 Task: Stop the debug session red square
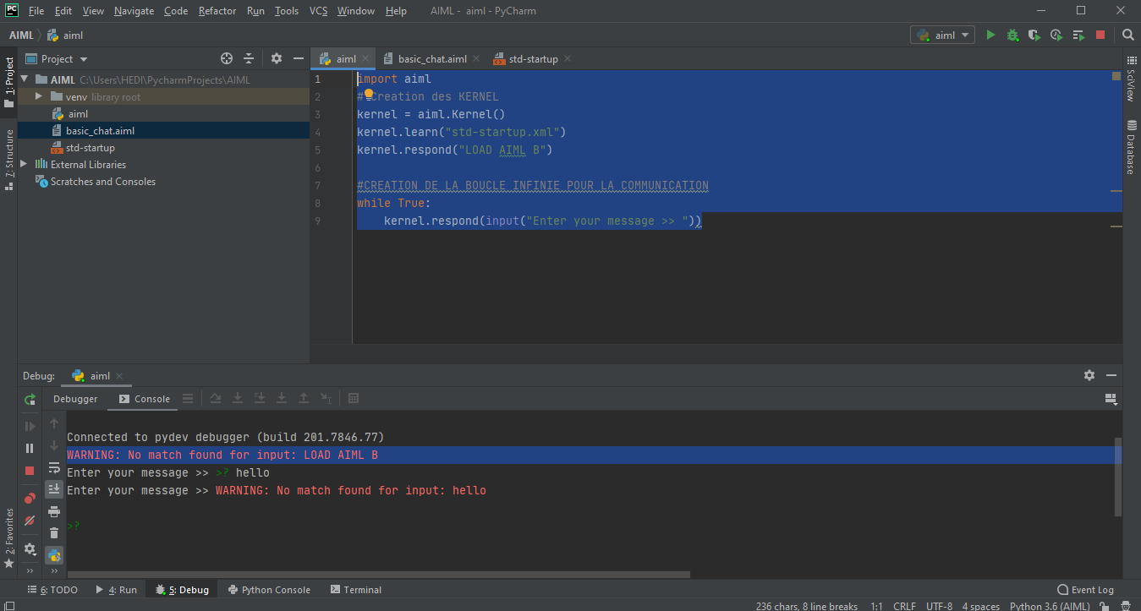tap(30, 471)
